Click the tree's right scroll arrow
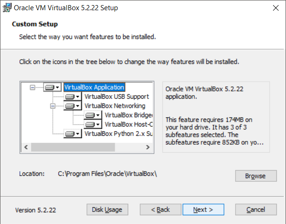286x224 pixels. coord(148,147)
